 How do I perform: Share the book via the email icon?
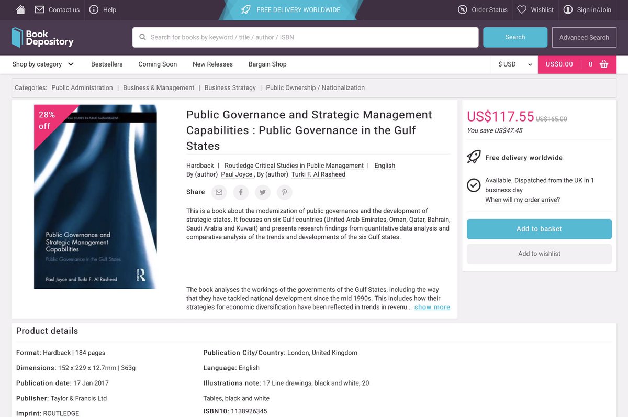[219, 192]
